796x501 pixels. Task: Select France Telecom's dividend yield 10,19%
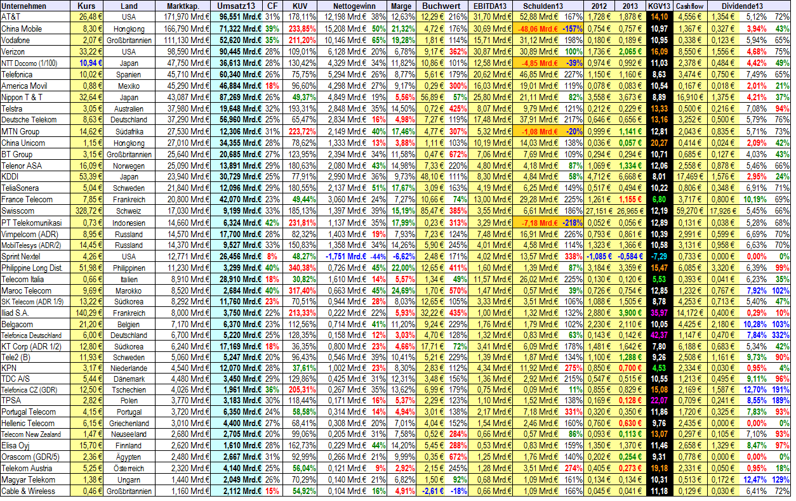[755, 199]
